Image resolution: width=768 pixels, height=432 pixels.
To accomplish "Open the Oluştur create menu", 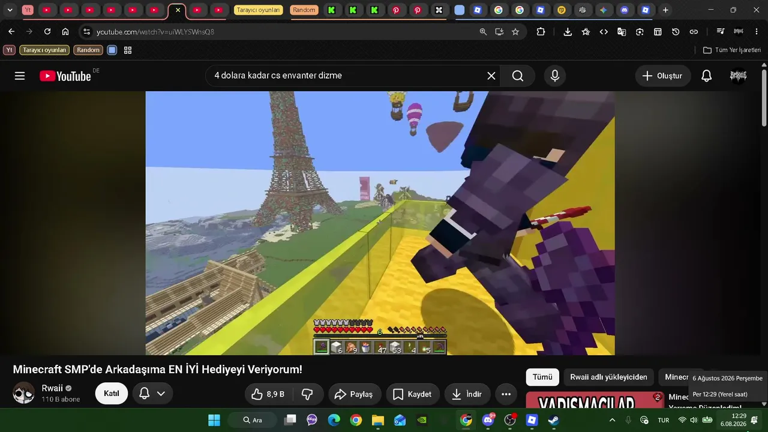I will [x=663, y=76].
